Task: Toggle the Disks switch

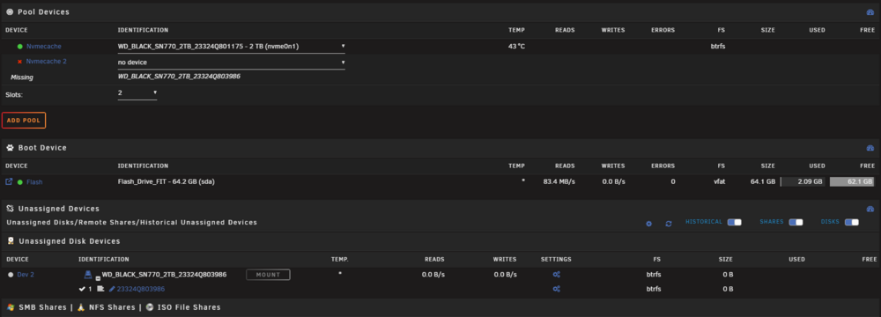Action: coord(852,222)
